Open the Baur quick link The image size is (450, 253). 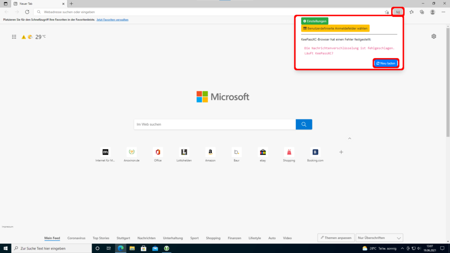(x=236, y=155)
